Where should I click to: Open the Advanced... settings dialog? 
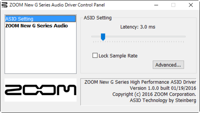168,65
